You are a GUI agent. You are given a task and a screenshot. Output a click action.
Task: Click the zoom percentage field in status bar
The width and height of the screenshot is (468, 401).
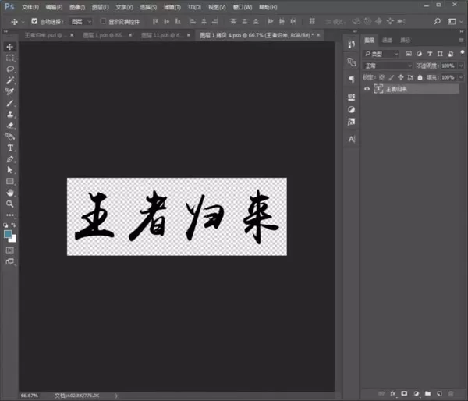30,396
